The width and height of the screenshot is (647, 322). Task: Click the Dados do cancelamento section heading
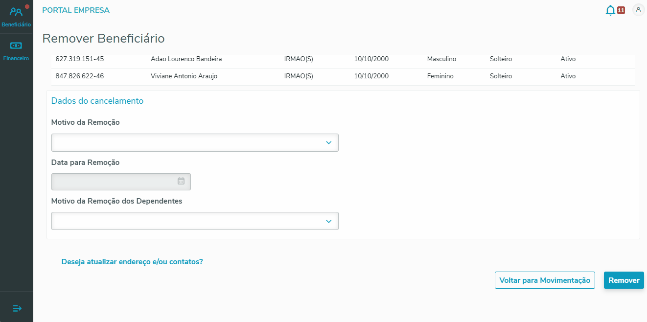(97, 101)
